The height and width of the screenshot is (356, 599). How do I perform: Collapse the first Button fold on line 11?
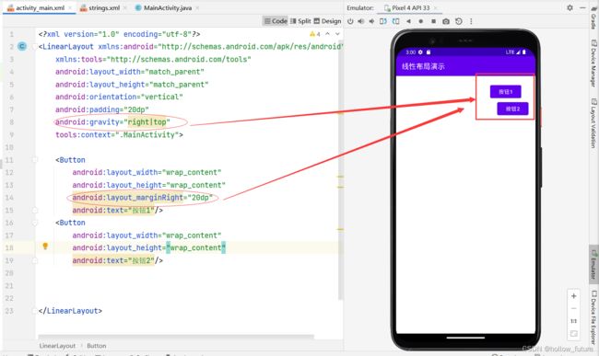(x=35, y=160)
